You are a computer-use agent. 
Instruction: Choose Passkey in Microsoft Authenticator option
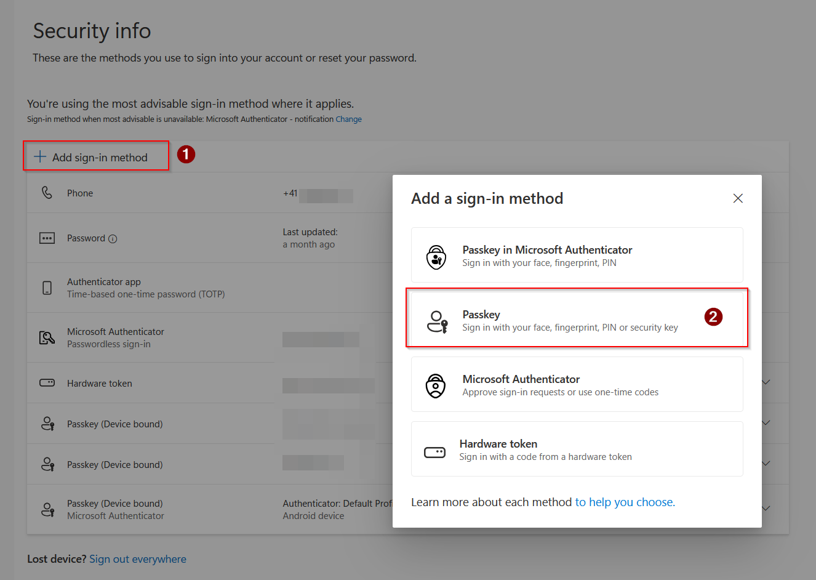[x=577, y=255]
